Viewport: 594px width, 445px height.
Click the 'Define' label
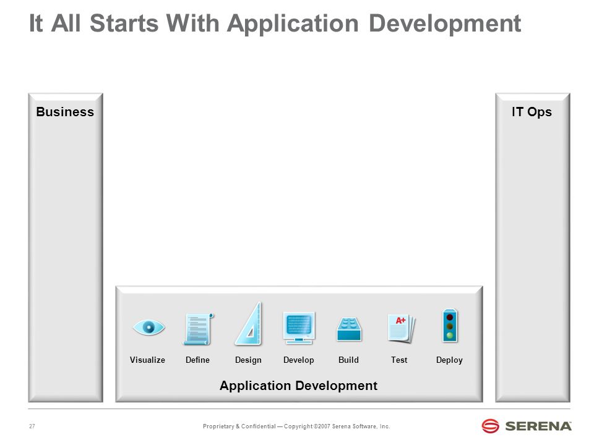tap(197, 360)
